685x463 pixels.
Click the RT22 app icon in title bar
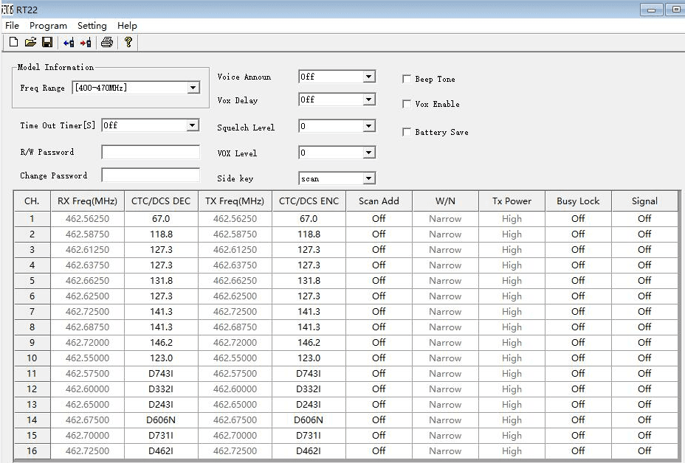tap(7, 10)
